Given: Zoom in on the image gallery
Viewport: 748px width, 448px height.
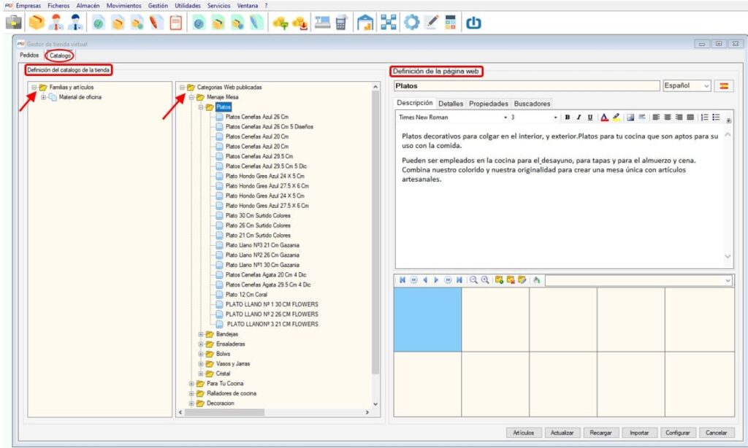Looking at the screenshot, I should (485, 280).
